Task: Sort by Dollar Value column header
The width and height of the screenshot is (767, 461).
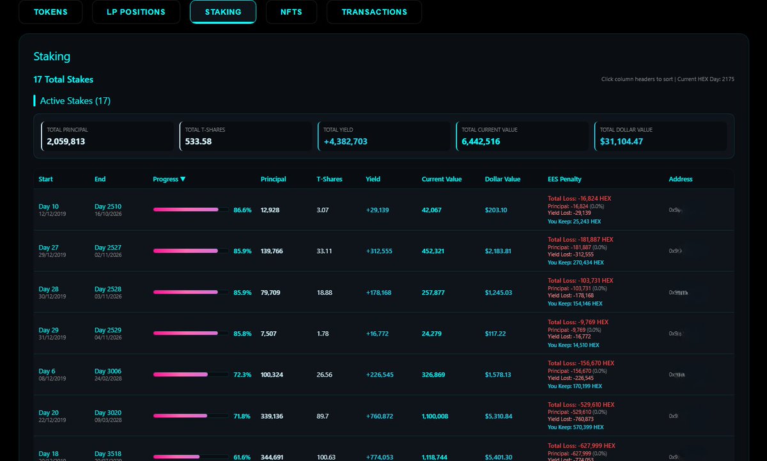Action: 503,179
